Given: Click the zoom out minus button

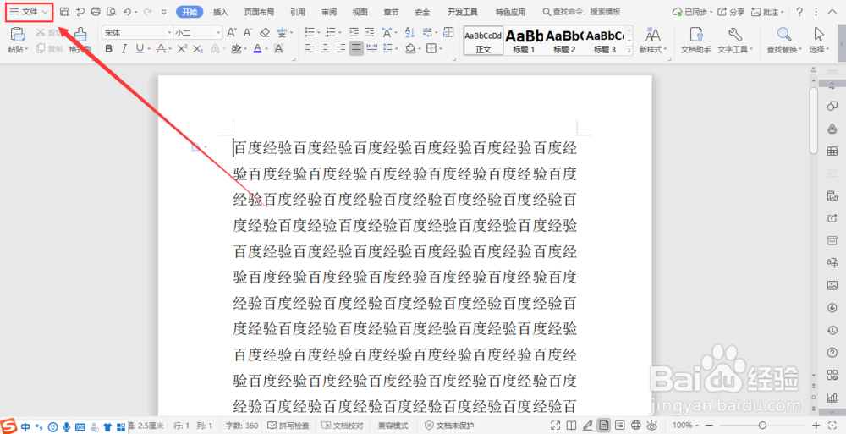Looking at the screenshot, I should tap(710, 426).
